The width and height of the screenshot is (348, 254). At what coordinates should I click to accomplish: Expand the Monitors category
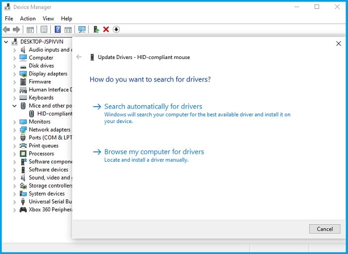click(14, 122)
